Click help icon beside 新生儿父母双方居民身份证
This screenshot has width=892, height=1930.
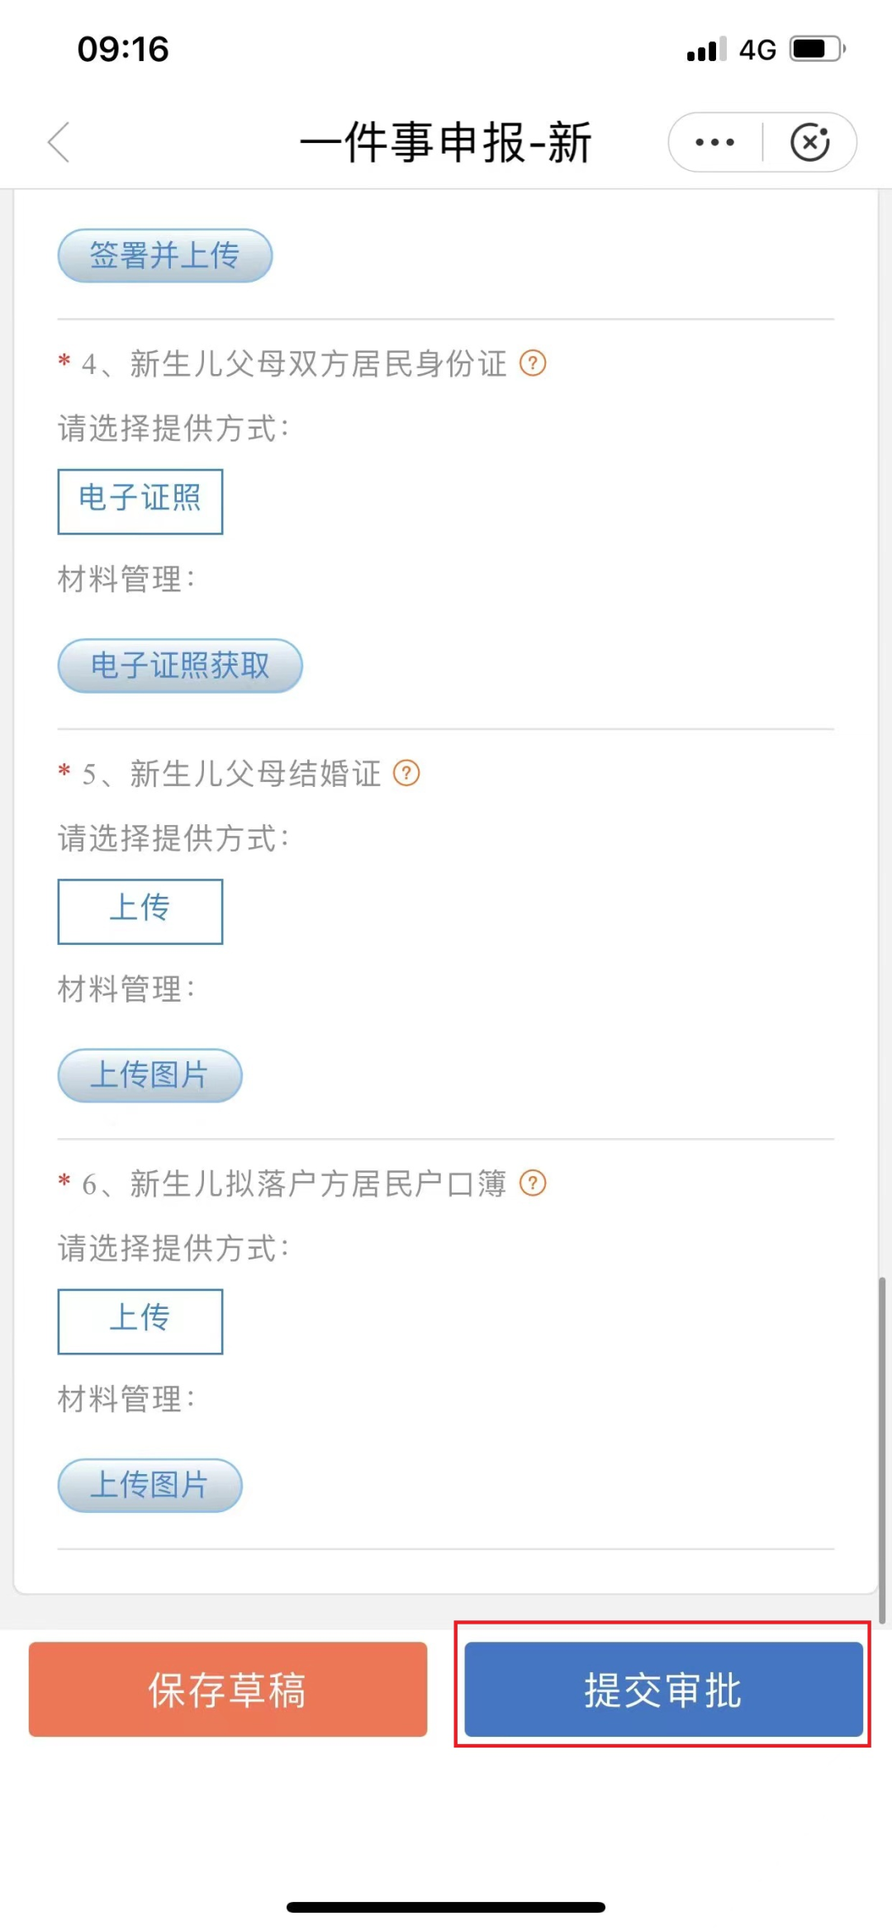click(533, 363)
